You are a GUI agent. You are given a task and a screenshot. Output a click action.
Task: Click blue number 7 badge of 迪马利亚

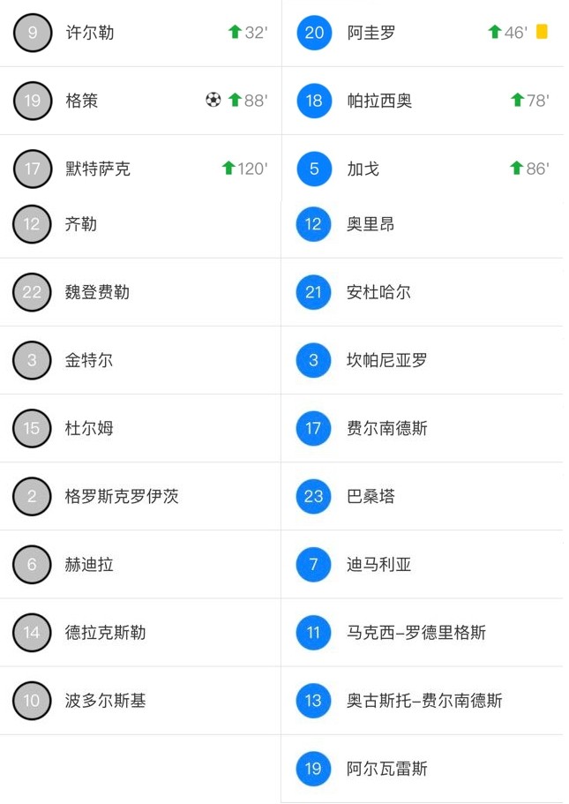[313, 565]
